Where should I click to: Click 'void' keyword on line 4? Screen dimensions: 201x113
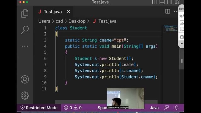click(104, 46)
